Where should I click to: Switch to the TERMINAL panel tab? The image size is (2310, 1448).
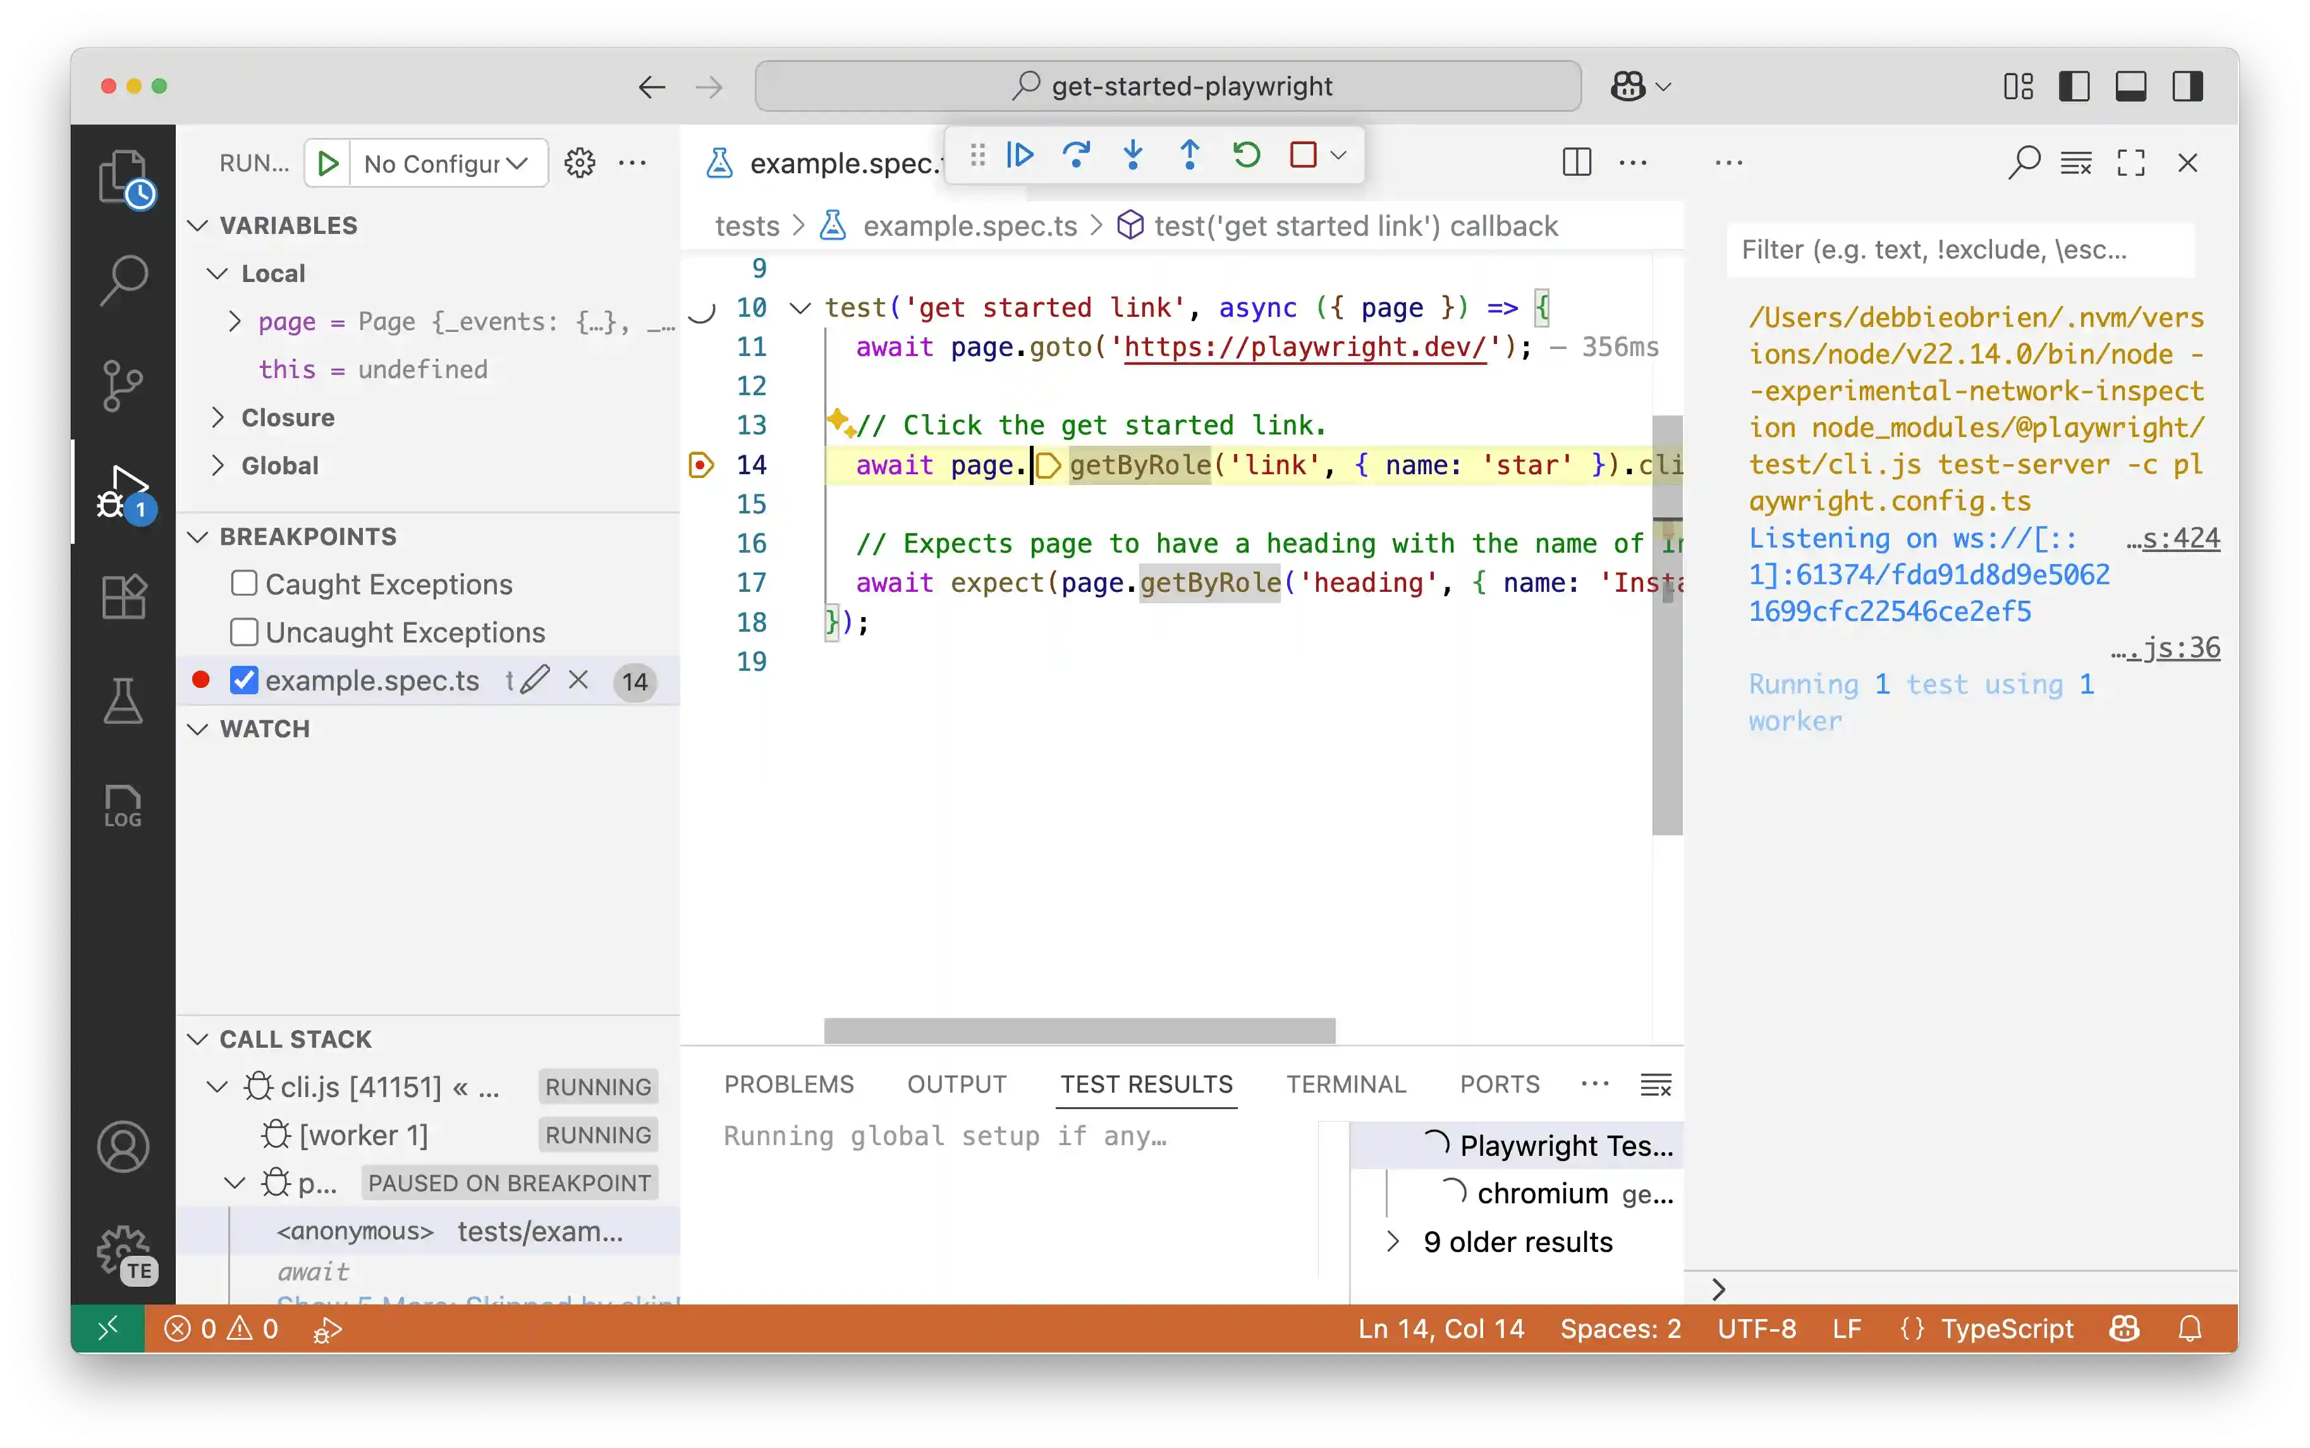click(x=1345, y=1084)
